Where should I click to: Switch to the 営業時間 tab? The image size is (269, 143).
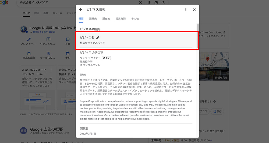tap(121, 19)
